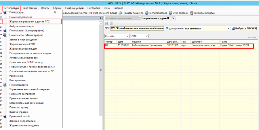Select Подключиться к приему вызовов из СП
The height and width of the screenshot is (130, 259).
(32, 67)
